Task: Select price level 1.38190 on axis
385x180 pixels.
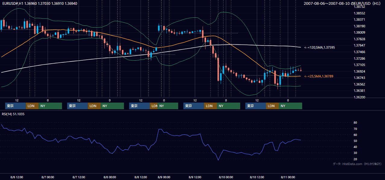Action: (359, 26)
